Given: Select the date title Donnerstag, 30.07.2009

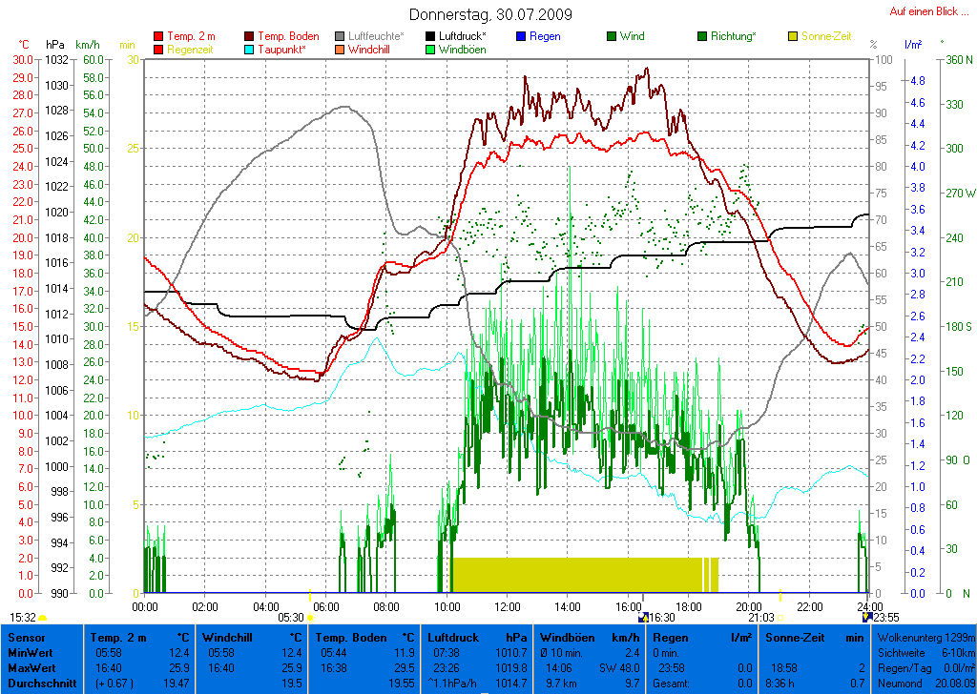Looking at the screenshot, I should [490, 14].
